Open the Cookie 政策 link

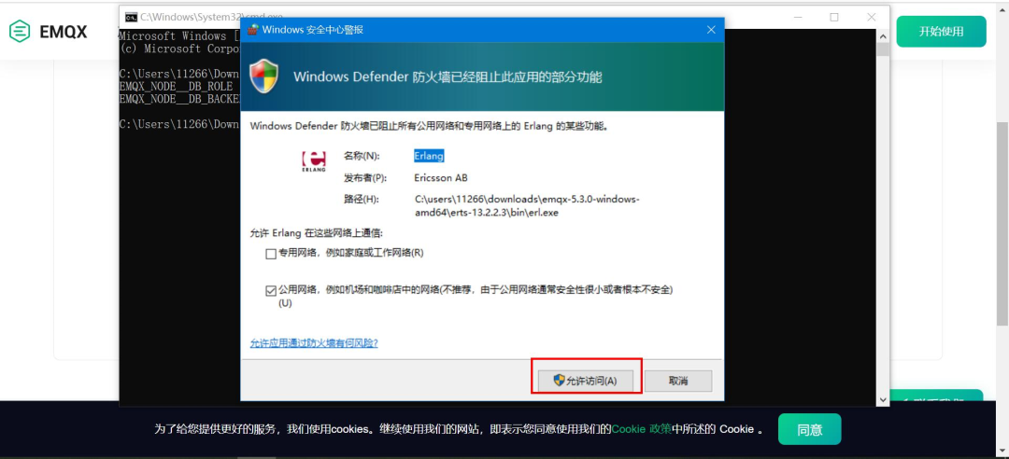tap(642, 429)
